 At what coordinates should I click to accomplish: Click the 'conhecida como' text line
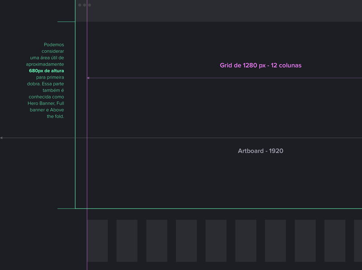46,97
